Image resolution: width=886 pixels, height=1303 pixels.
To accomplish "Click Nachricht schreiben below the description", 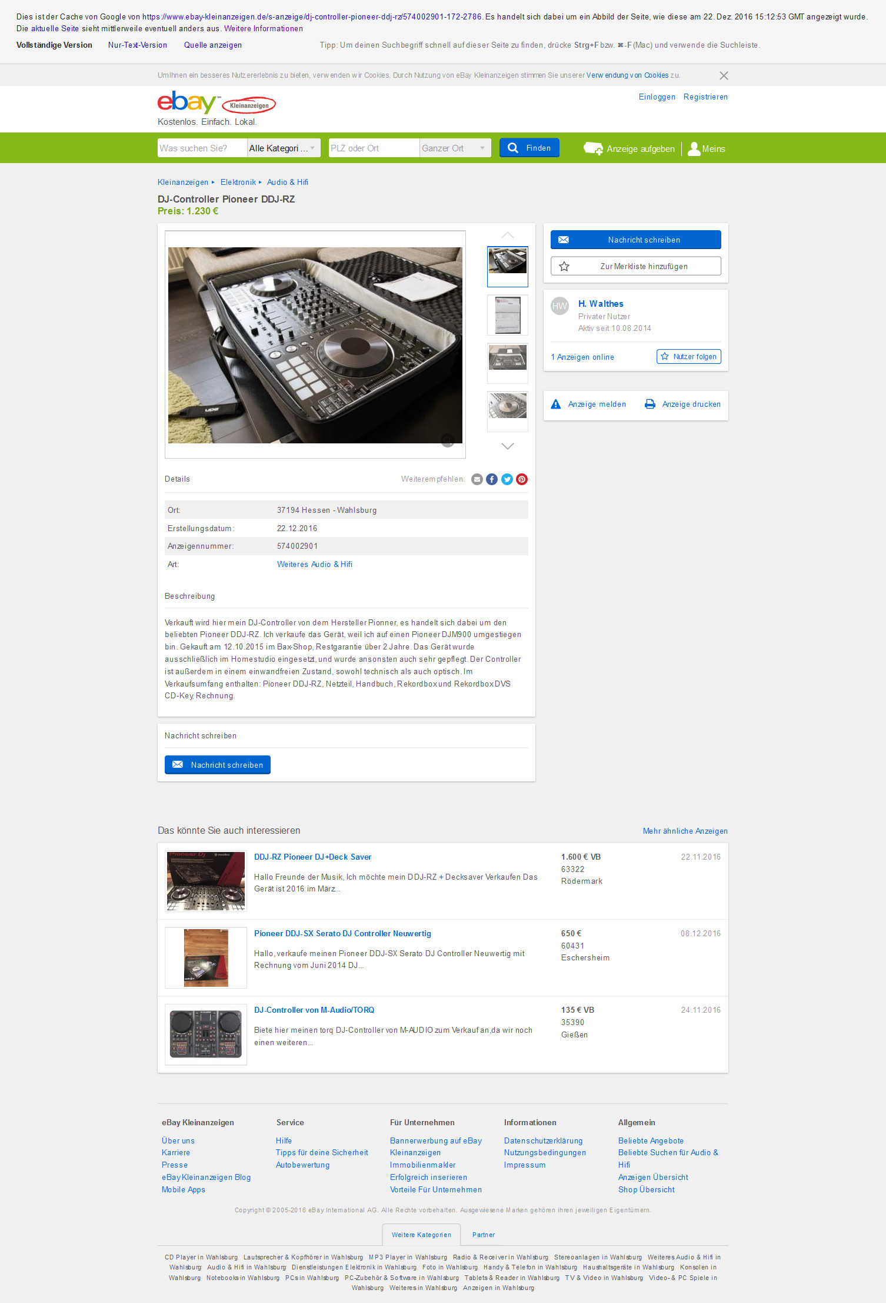I will pos(218,765).
